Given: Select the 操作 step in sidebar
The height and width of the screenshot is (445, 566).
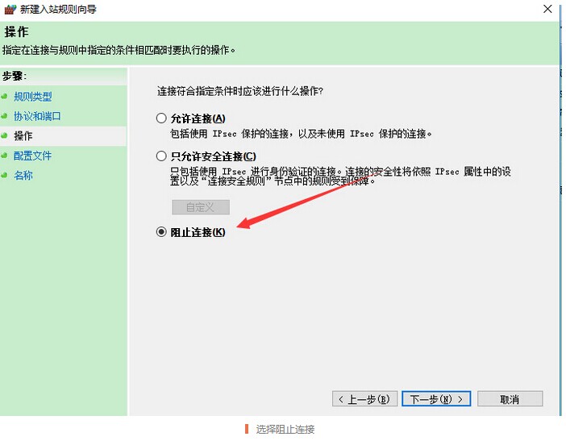Looking at the screenshot, I should click(x=23, y=136).
